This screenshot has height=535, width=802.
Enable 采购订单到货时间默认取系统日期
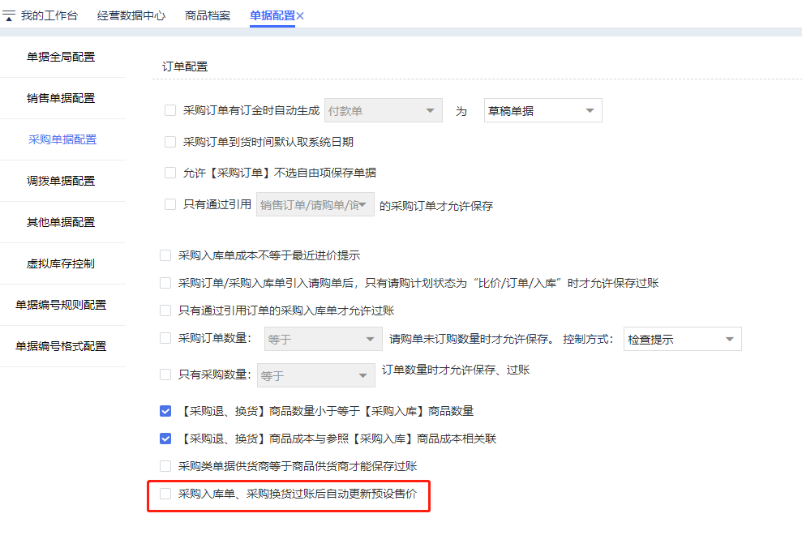tap(170, 141)
